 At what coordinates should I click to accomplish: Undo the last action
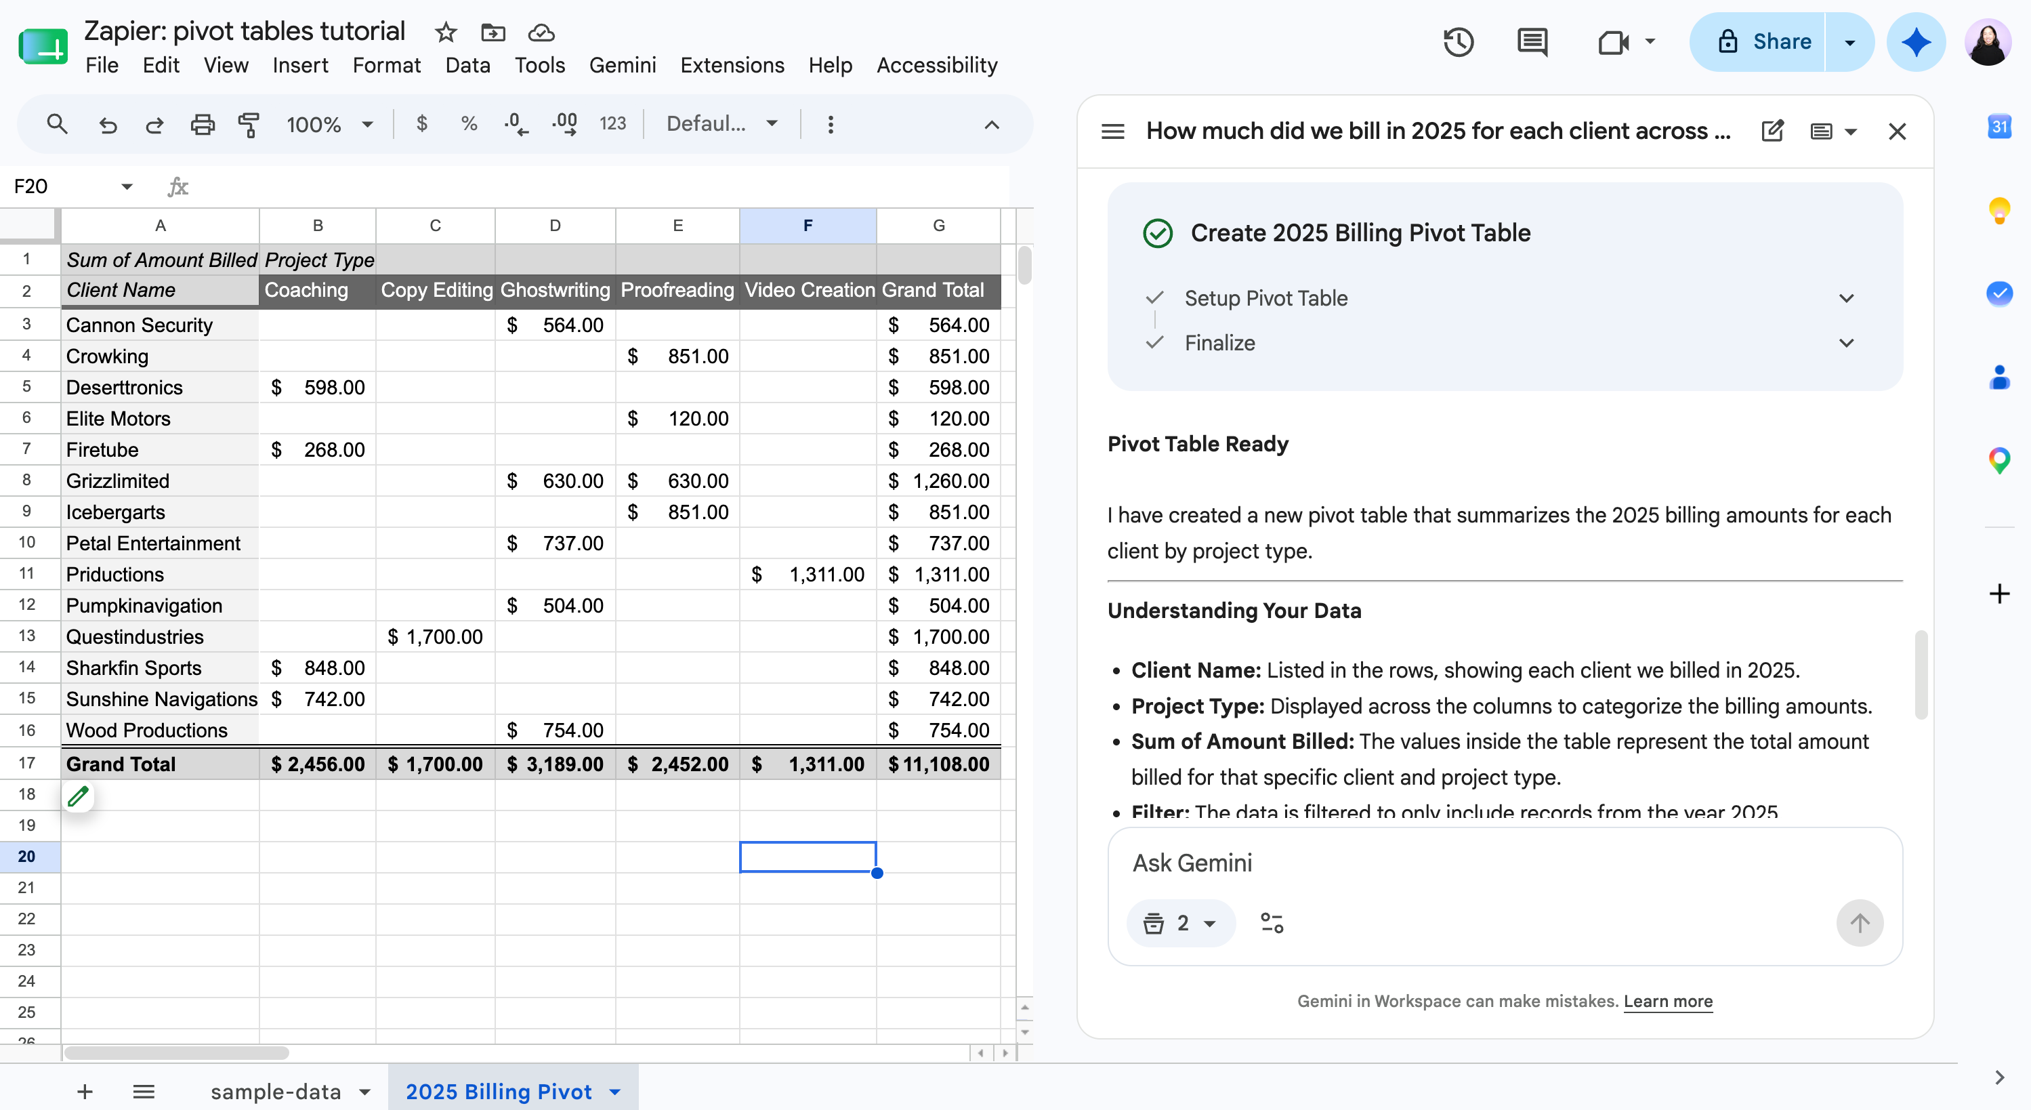coord(107,124)
